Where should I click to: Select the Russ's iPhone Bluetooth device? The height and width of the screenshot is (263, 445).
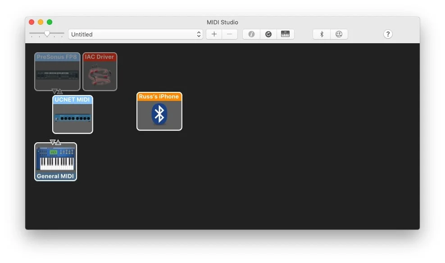[x=159, y=111]
